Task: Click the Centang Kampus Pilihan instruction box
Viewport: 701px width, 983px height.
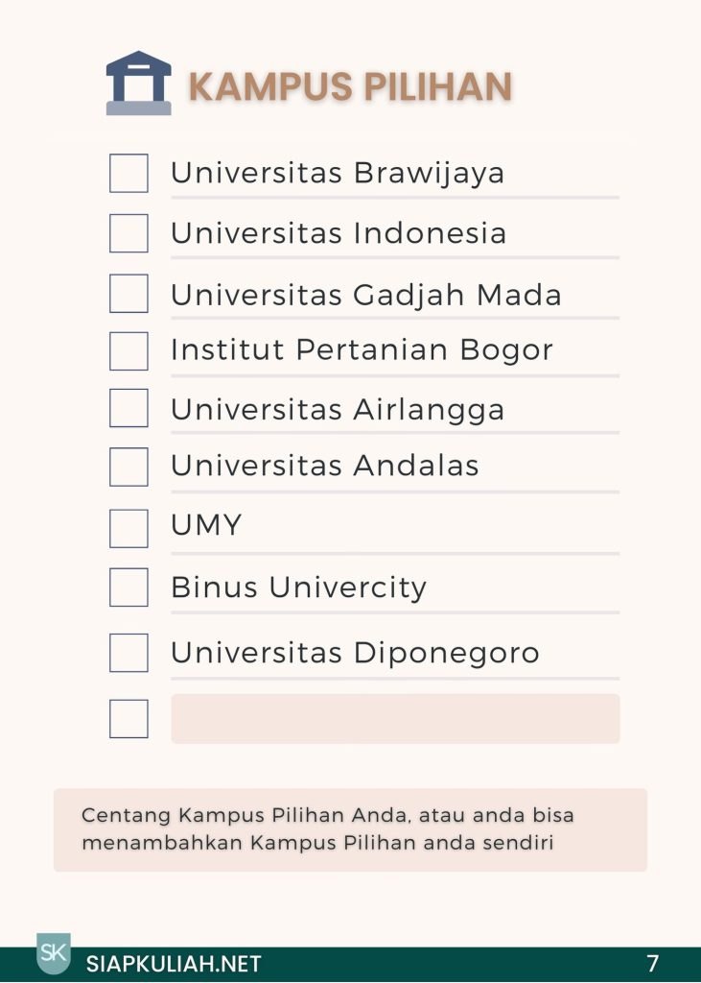Action: click(350, 829)
